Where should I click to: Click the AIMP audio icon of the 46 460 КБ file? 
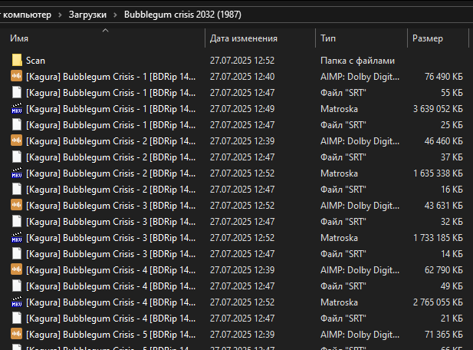point(17,140)
